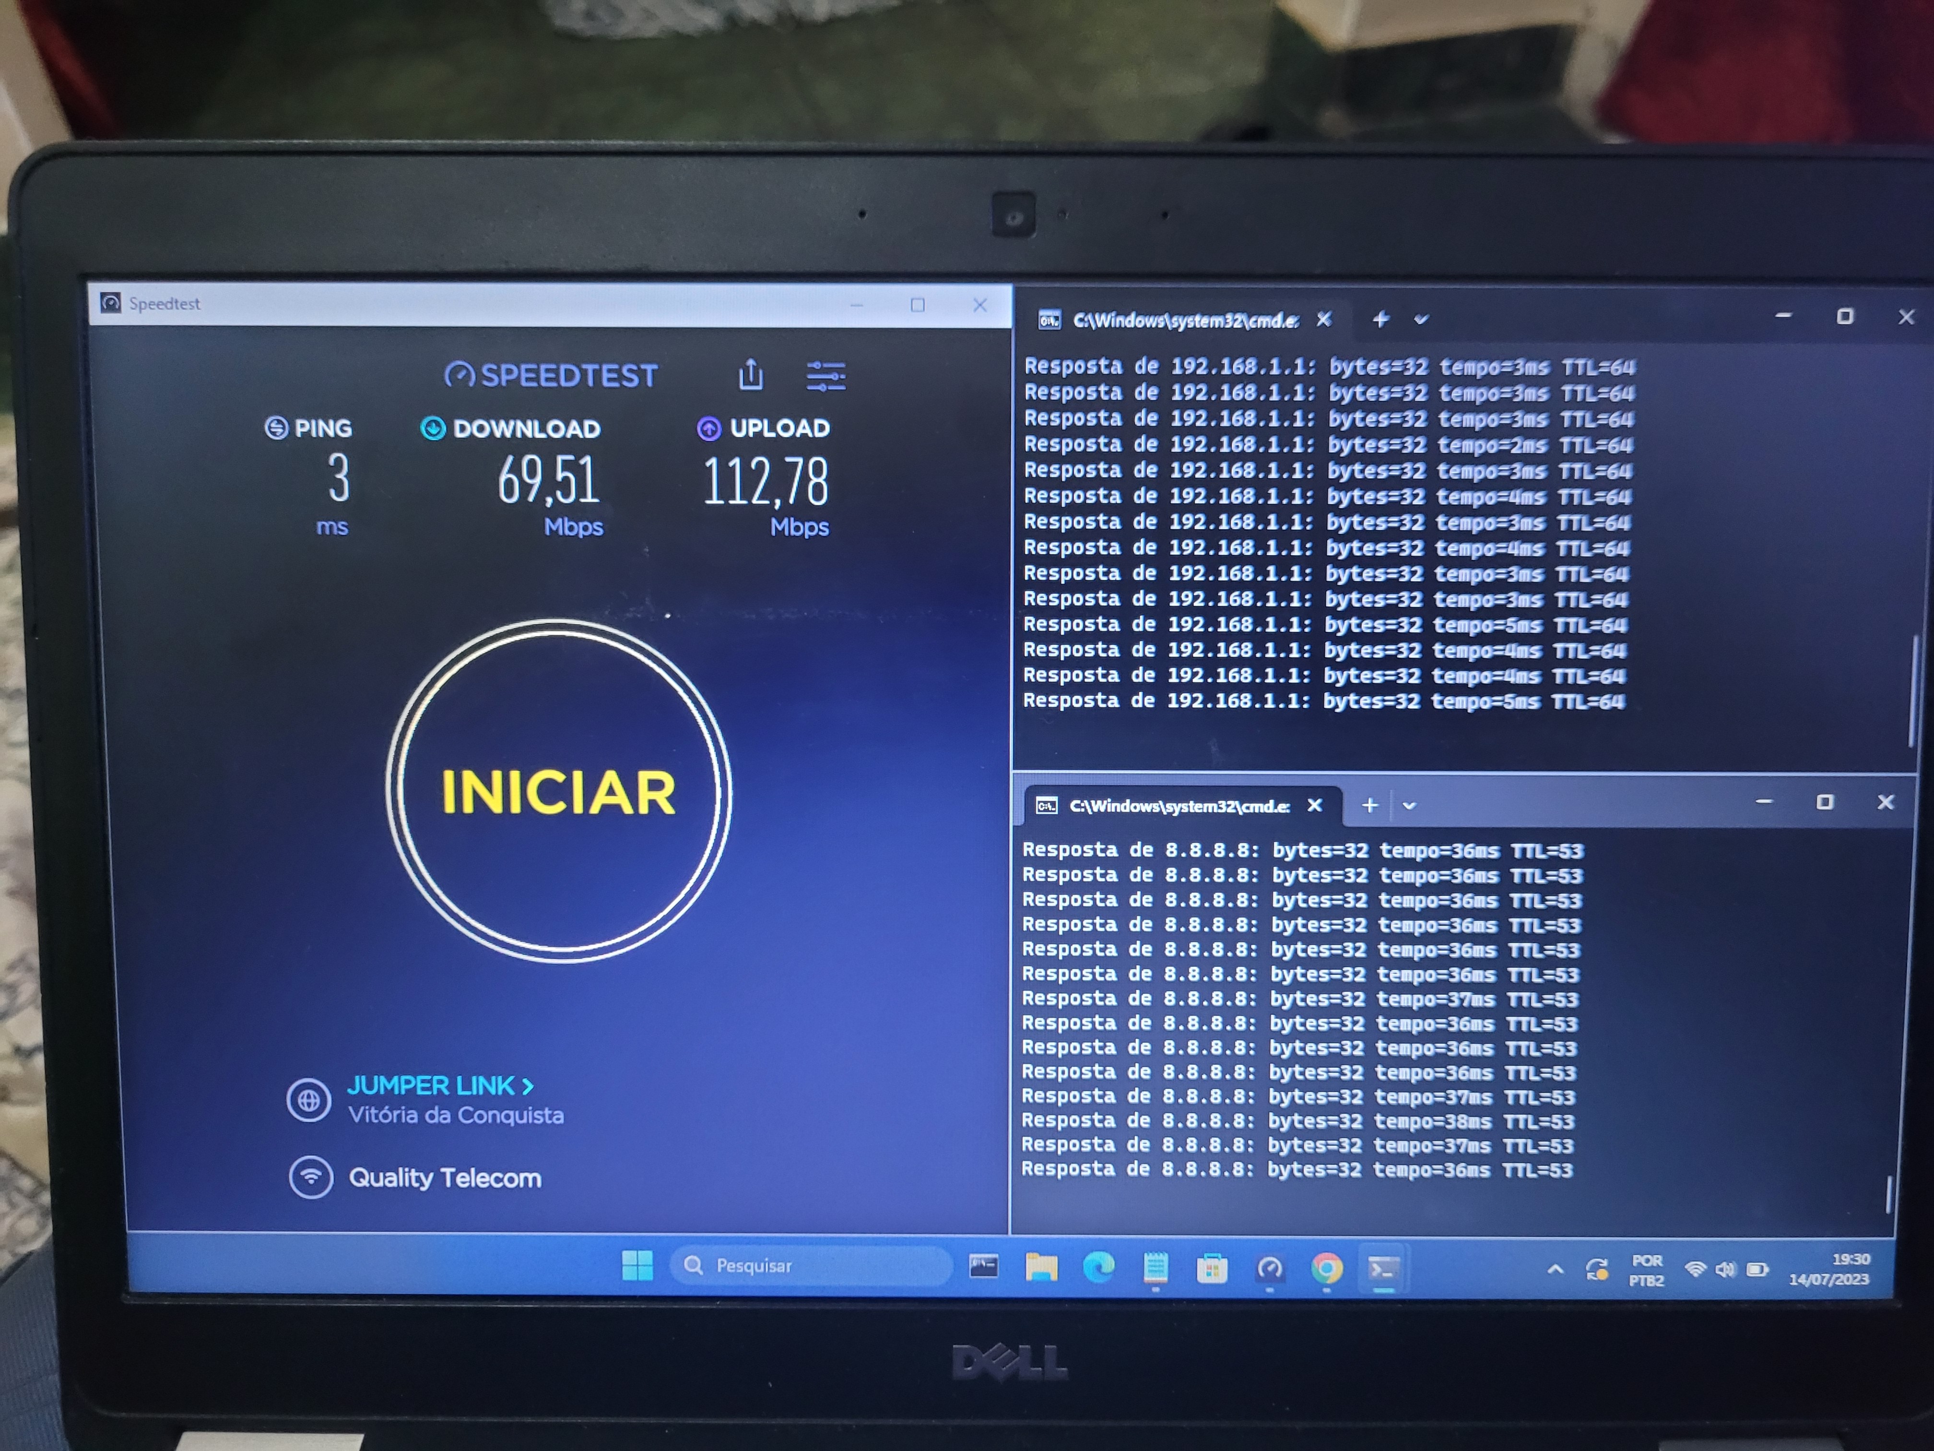This screenshot has height=1451, width=1934.
Task: Launch Microsoft Edge from the taskbar
Action: coord(1098,1266)
